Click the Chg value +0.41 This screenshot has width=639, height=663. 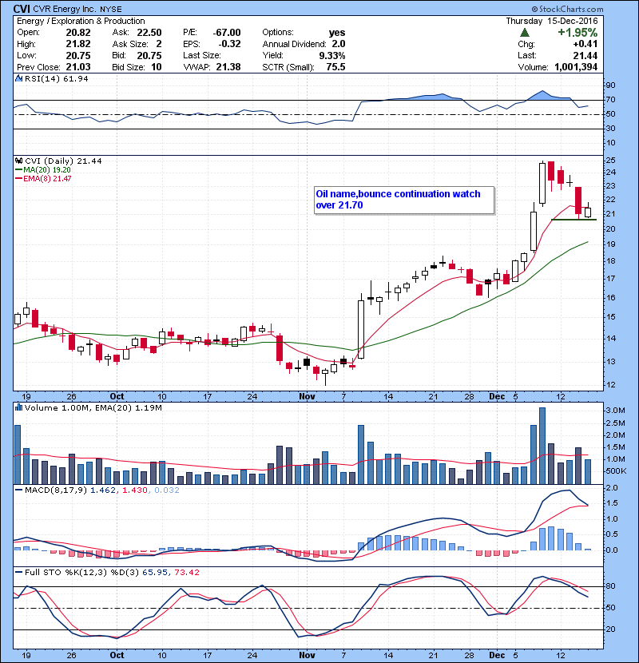pyautogui.click(x=585, y=44)
